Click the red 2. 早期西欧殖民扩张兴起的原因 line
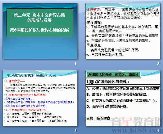This screenshot has width=163, height=134. pos(26,95)
